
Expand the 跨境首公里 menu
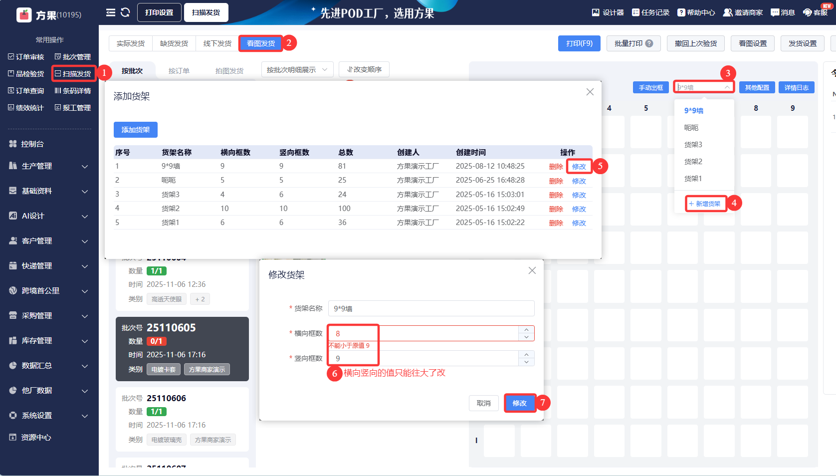tap(49, 291)
